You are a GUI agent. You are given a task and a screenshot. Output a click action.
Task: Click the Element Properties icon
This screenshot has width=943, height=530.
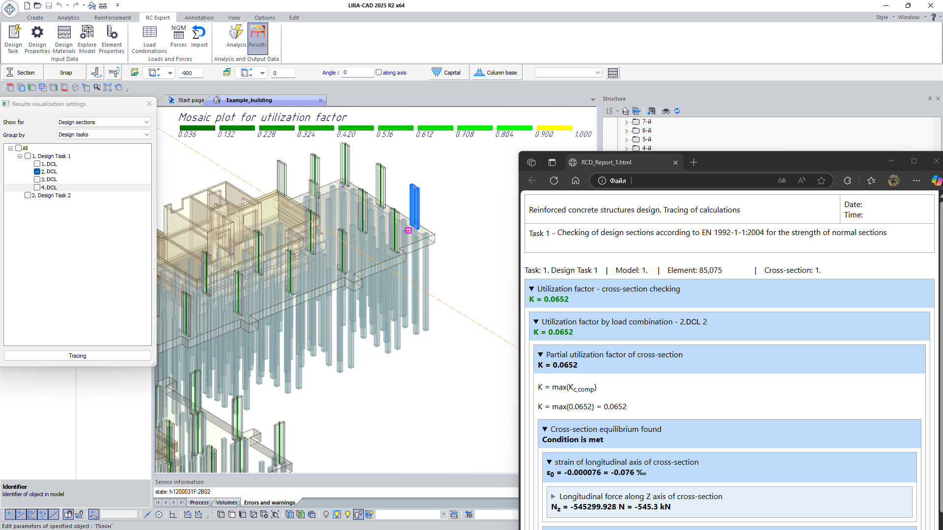pos(111,32)
